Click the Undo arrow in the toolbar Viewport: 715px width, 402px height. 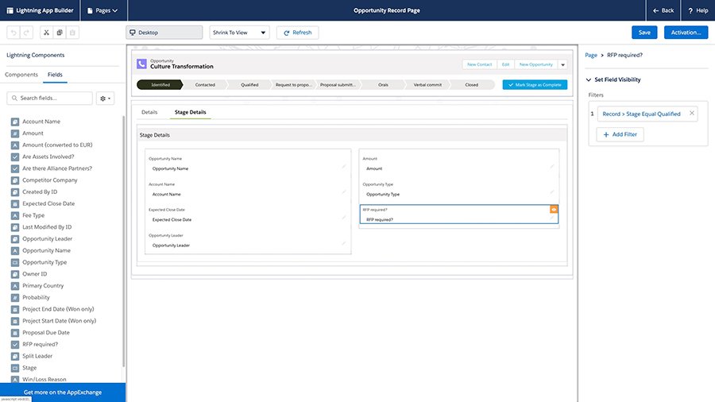point(12,33)
